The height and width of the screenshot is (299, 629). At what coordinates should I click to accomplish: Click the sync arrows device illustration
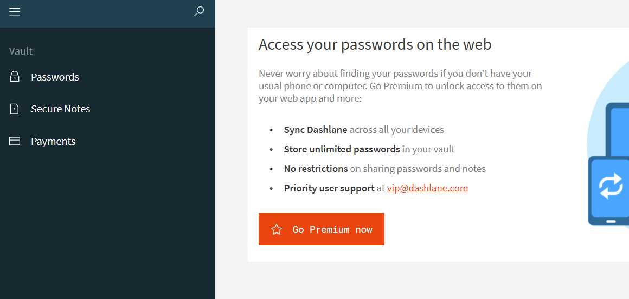pos(608,164)
